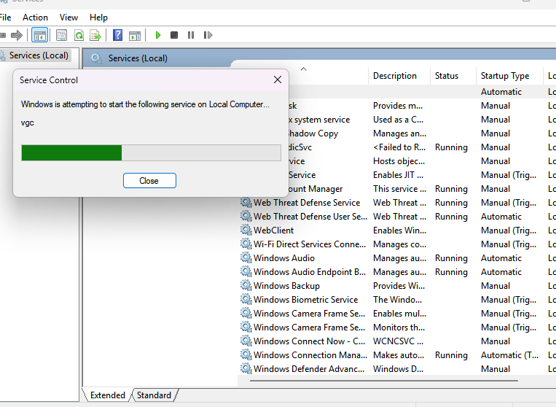Click the Services (Local) header gear icon
Screen dimensions: 556x407
(x=96, y=58)
